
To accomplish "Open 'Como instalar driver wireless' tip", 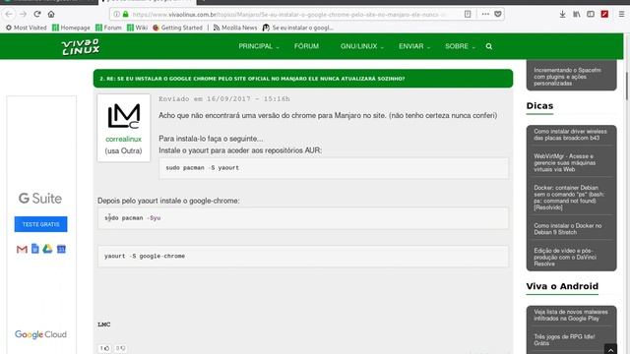I will pyautogui.click(x=570, y=135).
